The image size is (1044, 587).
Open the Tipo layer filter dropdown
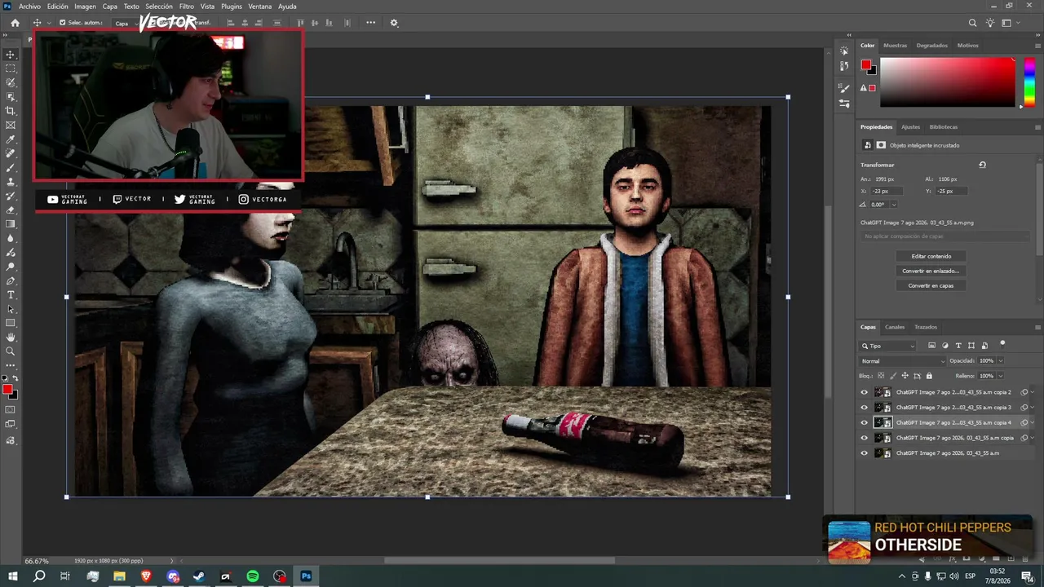[x=887, y=346]
